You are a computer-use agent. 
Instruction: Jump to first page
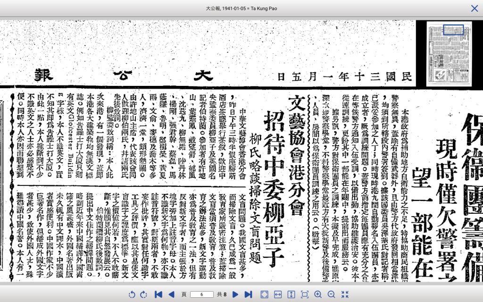point(158,294)
